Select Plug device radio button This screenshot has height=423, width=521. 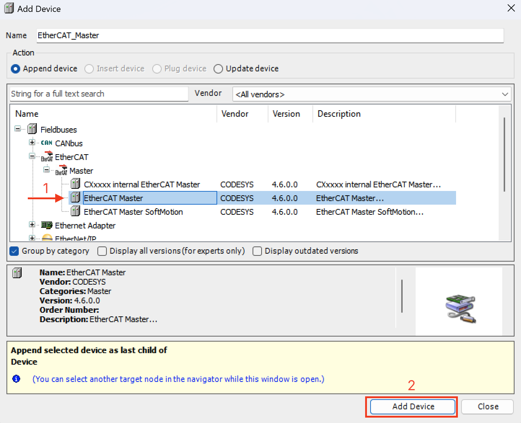[157, 69]
